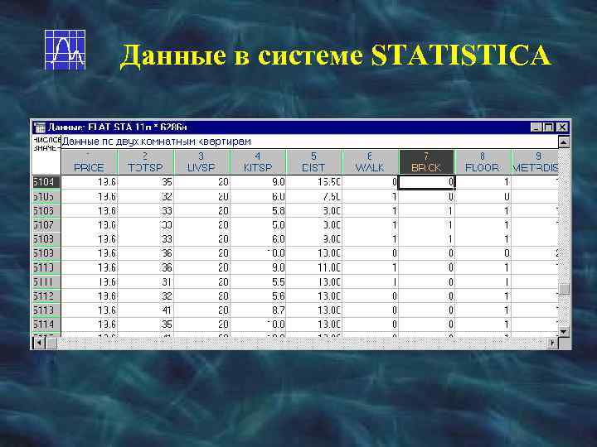Click horizontal scrollbar right arrow
The width and height of the screenshot is (597, 447).
552,343
